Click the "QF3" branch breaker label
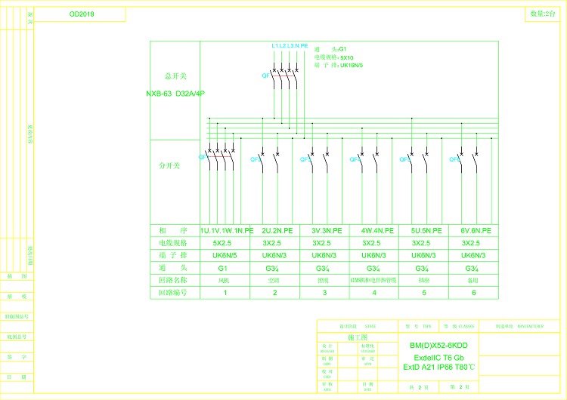The height and width of the screenshot is (400, 567). click(x=305, y=159)
